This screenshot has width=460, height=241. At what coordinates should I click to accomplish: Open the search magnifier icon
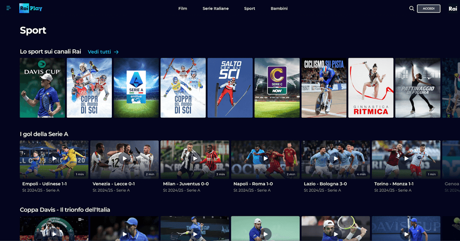tap(411, 9)
